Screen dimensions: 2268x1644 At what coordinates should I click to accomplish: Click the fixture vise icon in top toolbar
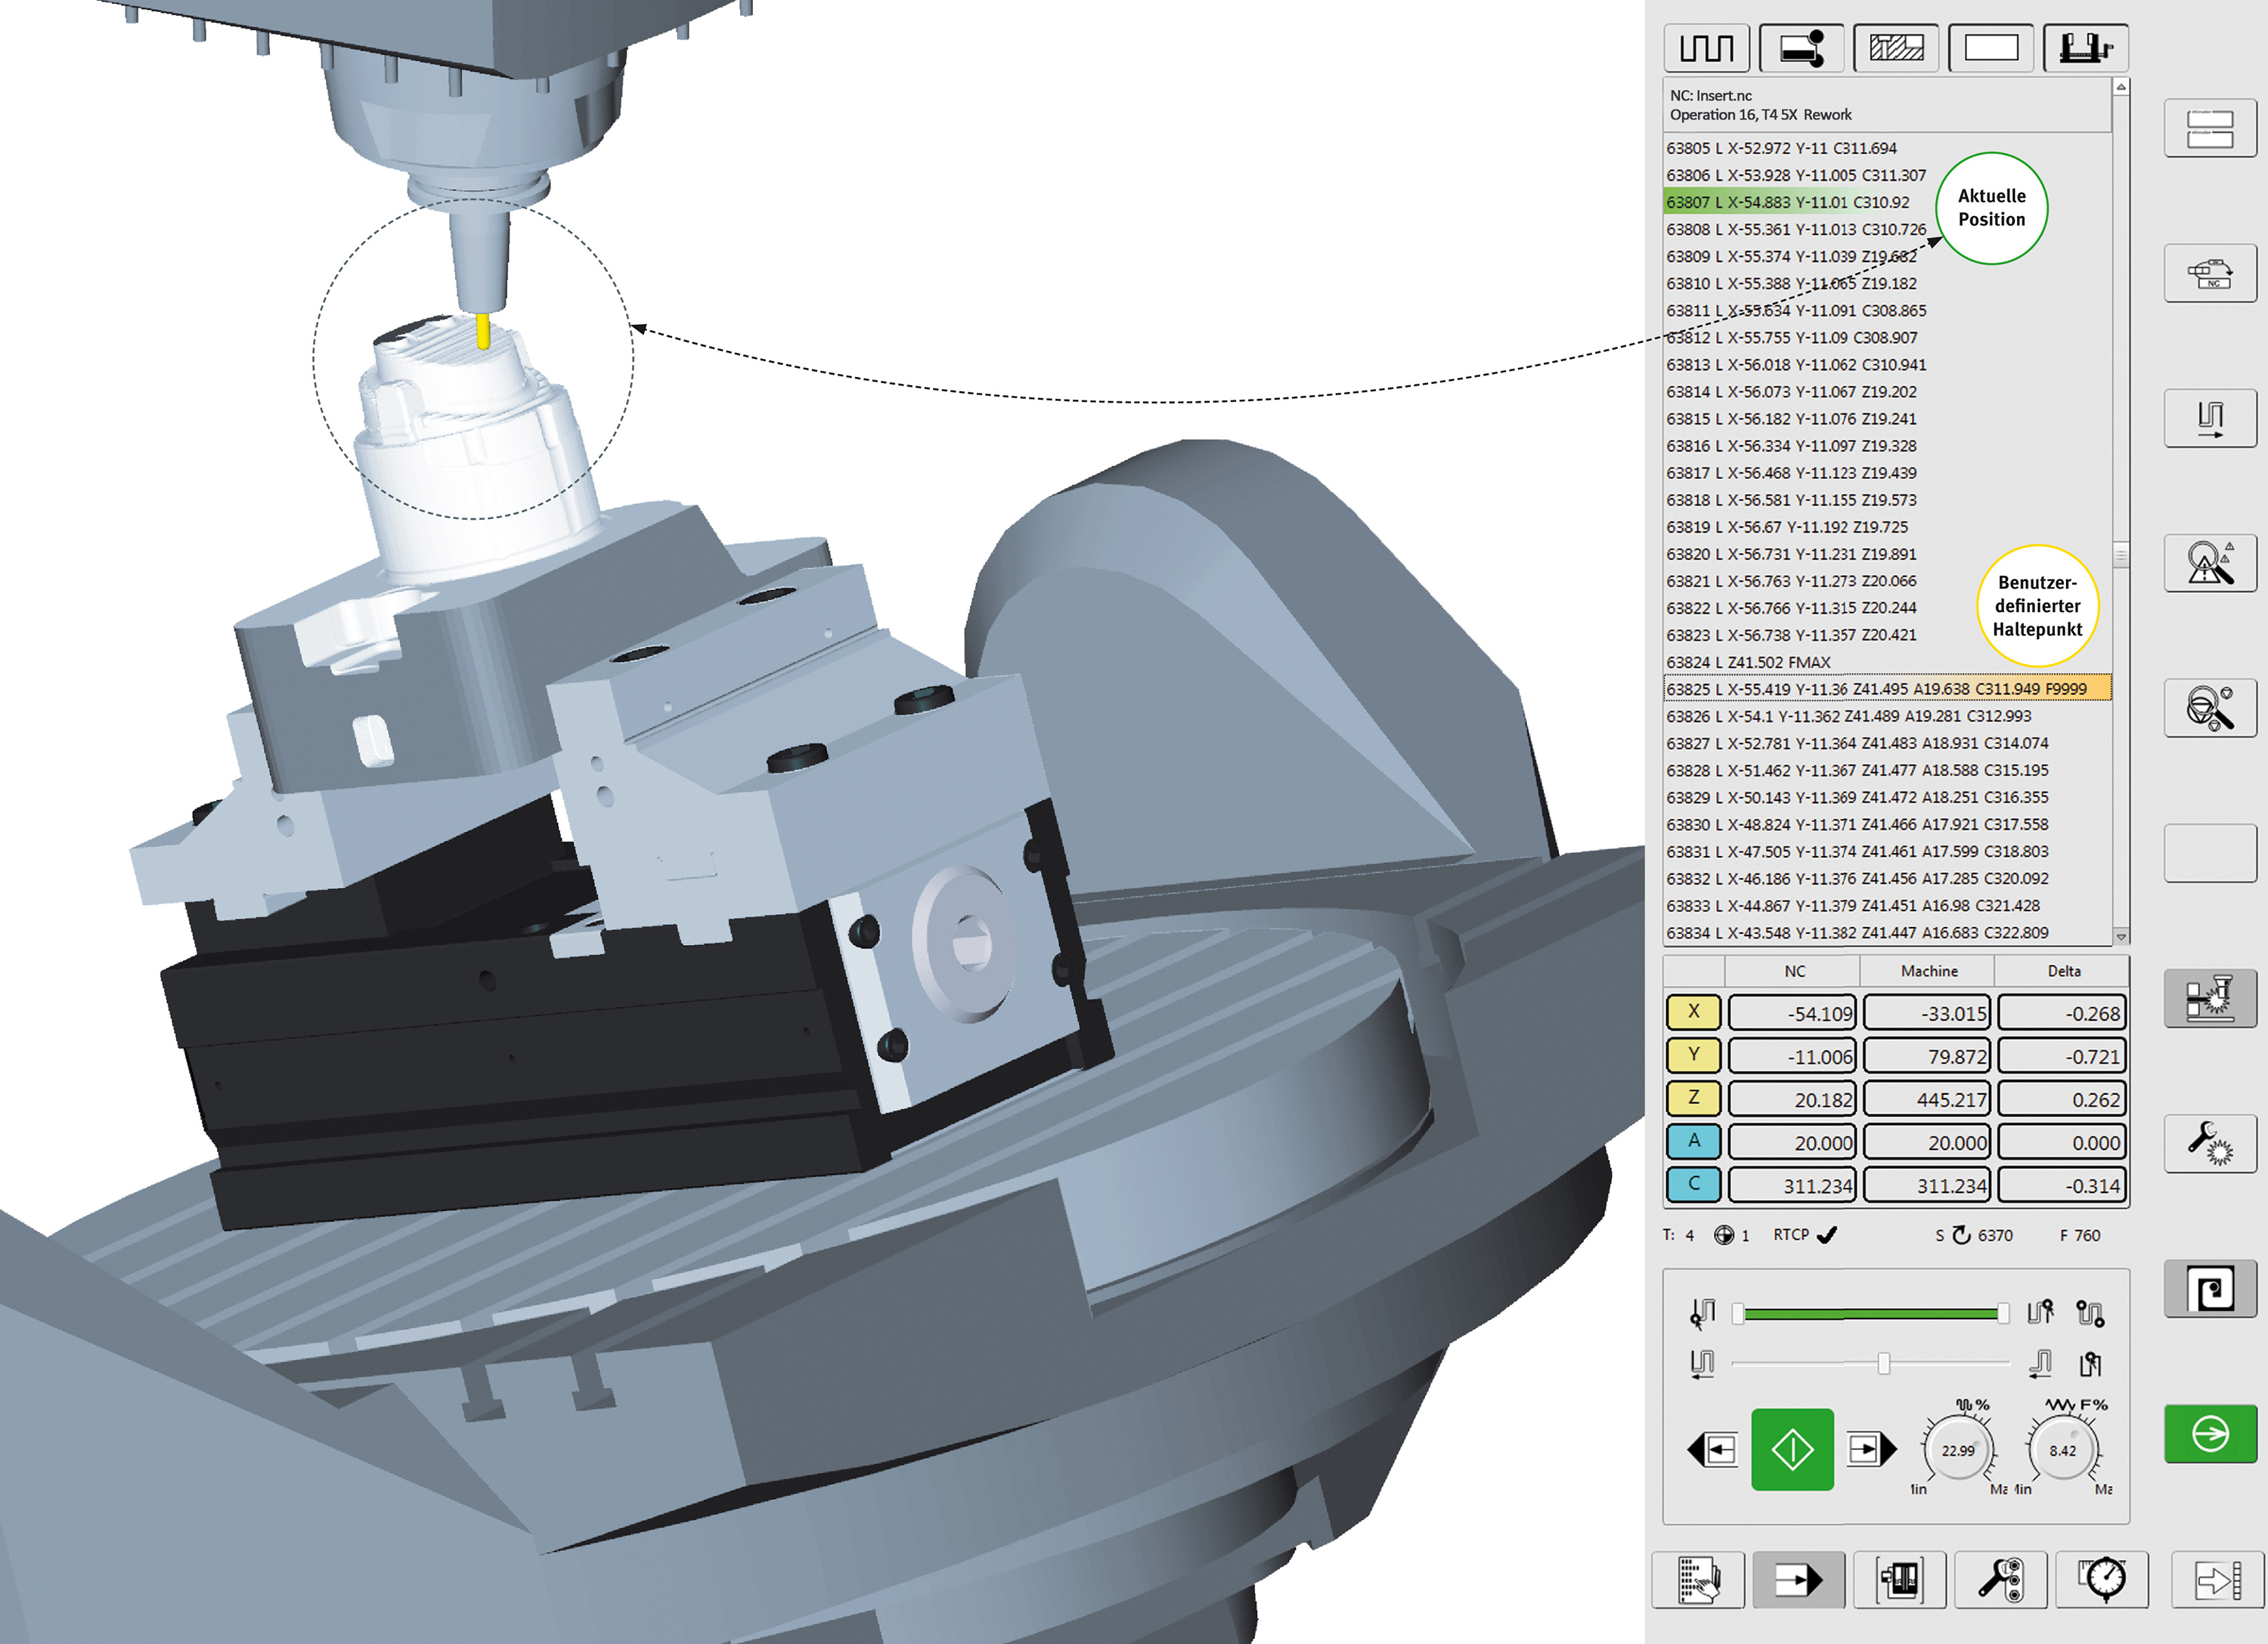(x=2086, y=48)
